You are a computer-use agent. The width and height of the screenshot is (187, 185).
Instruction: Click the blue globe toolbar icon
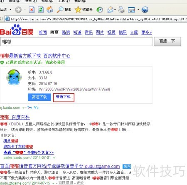point(145,10)
